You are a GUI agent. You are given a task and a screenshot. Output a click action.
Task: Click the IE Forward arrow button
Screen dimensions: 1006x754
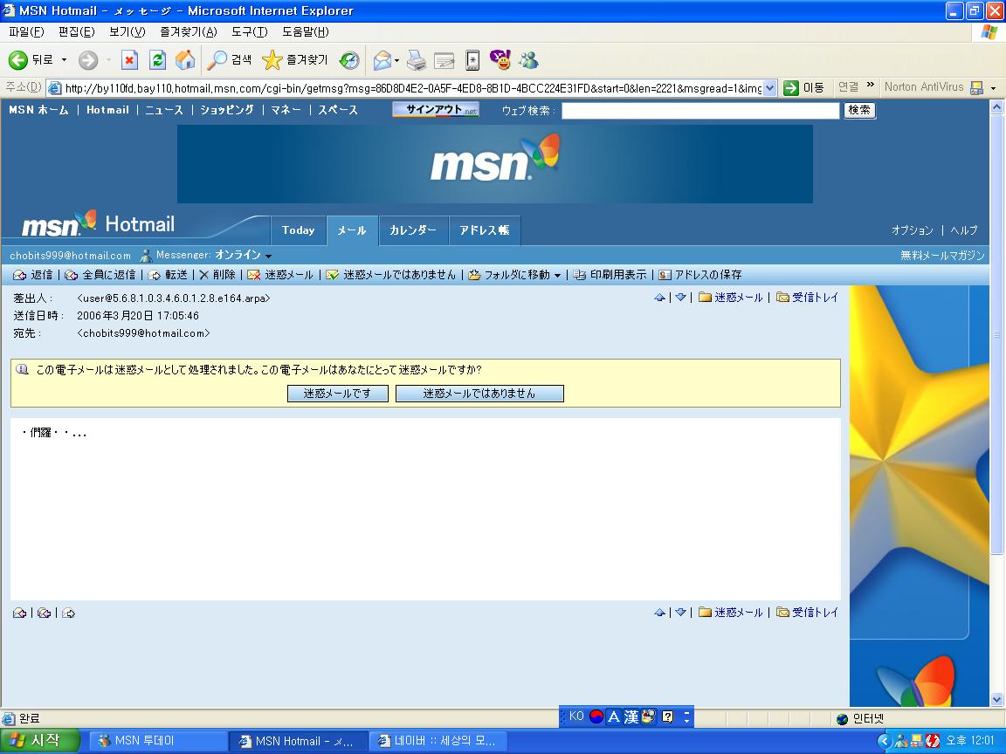point(88,60)
